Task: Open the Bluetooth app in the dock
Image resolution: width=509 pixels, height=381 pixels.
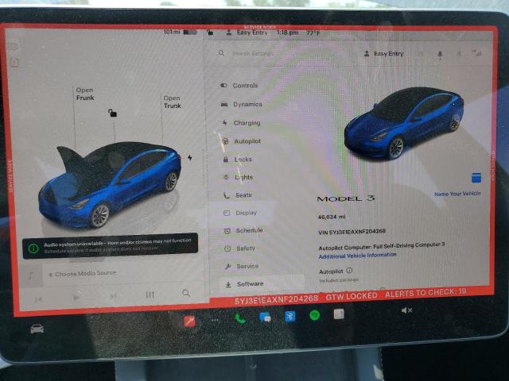Action: (x=289, y=316)
